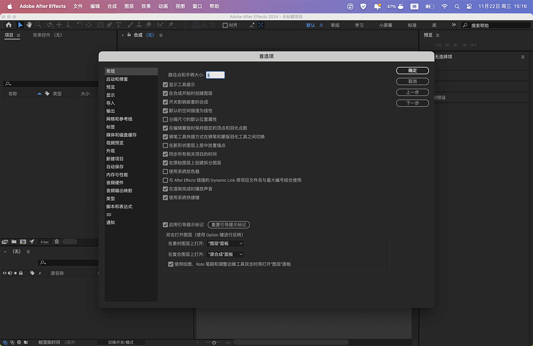Open the Project search filter dropdown
The width and height of the screenshot is (533, 346).
[8, 84]
